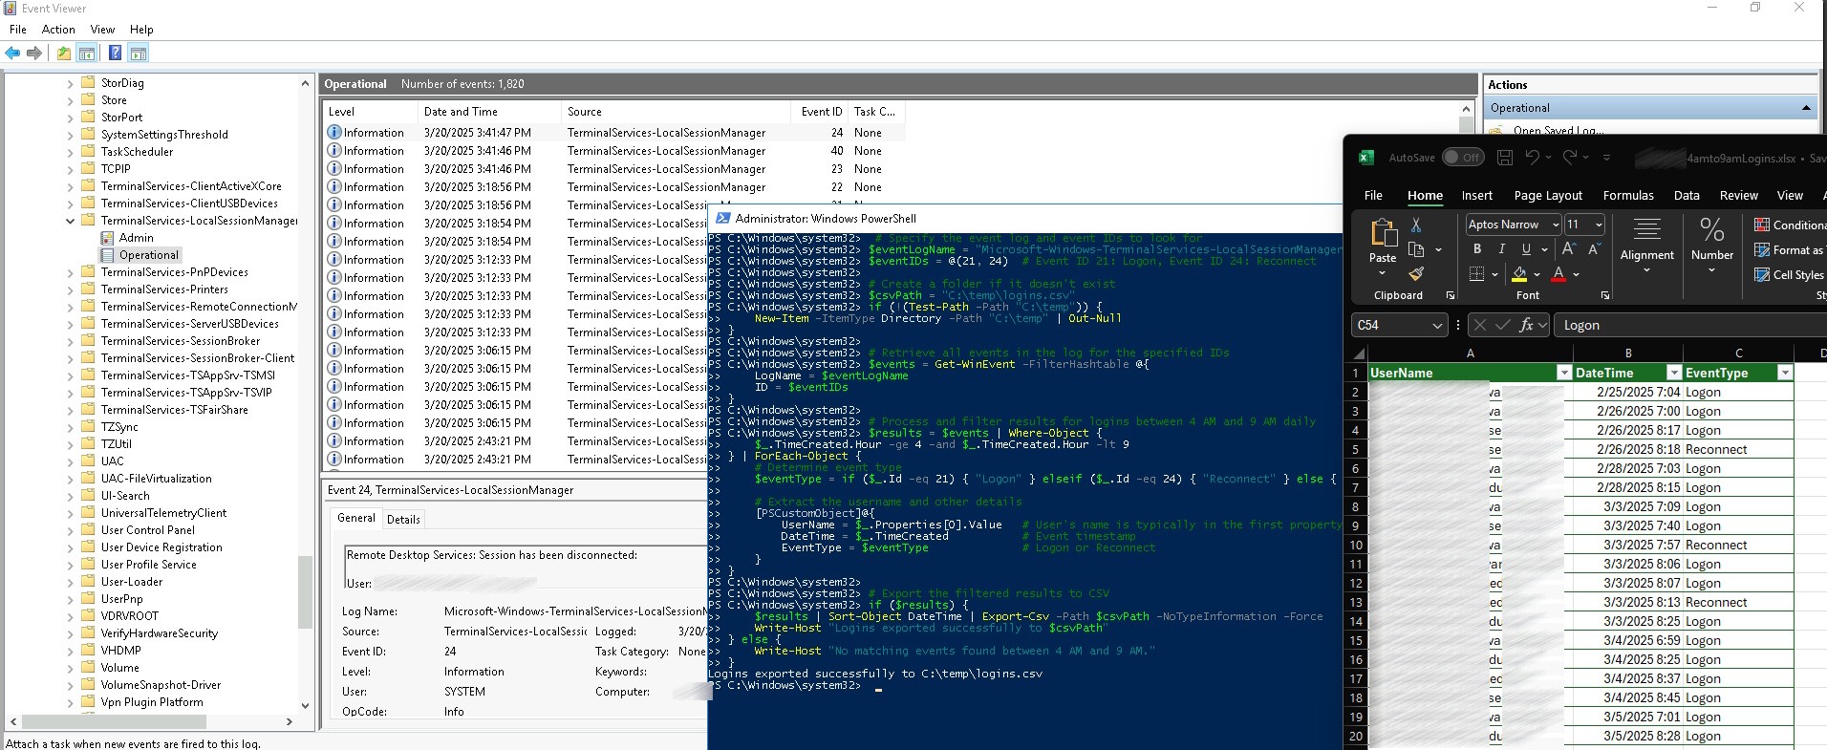Click the Excel Name Box showing C54
The height and width of the screenshot is (750, 1827).
1391,326
